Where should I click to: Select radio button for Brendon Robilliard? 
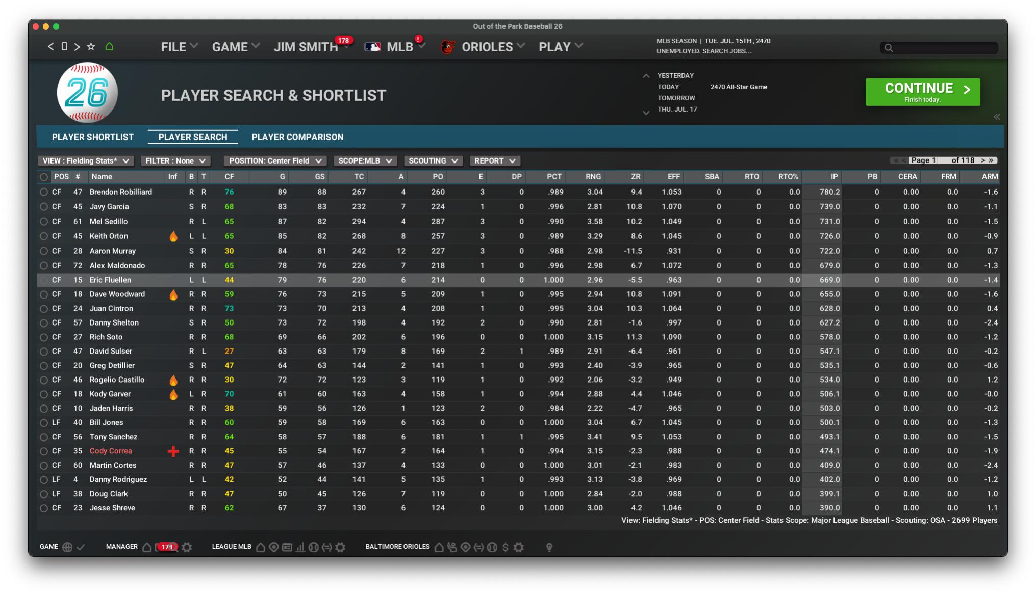(44, 192)
